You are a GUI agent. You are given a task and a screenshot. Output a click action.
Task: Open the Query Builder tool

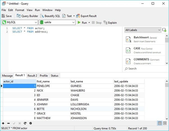[x=27, y=16]
